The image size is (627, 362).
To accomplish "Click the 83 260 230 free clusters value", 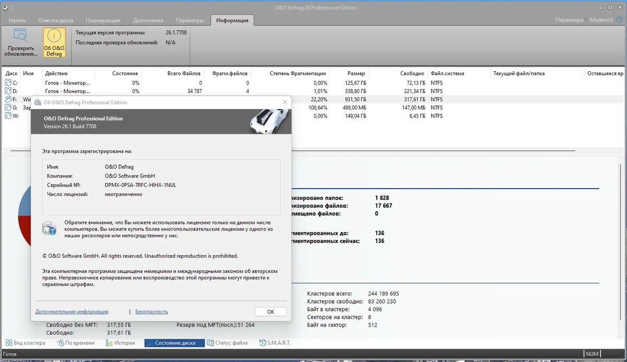I will pyautogui.click(x=381, y=301).
